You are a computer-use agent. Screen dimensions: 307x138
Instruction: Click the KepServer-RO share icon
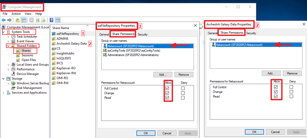click(x=54, y=68)
